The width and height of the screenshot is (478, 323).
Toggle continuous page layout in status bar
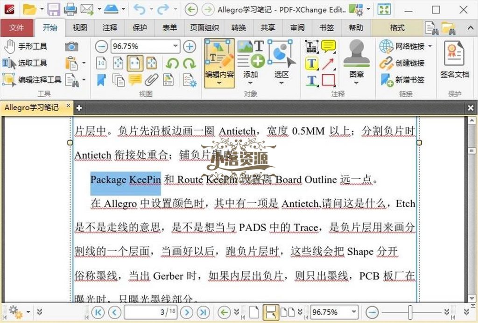(270, 312)
